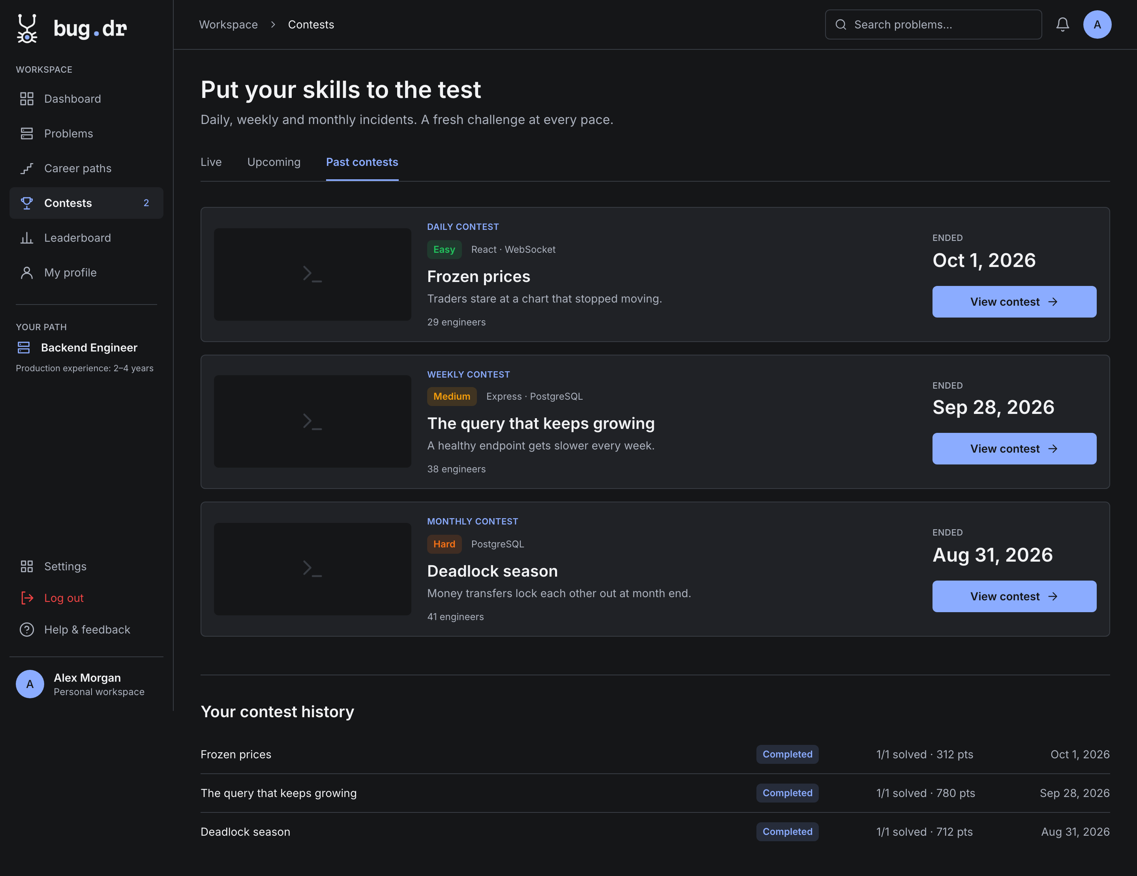Viewport: 1137px width, 876px height.
Task: Click the 41 engineers count
Action: (456, 617)
